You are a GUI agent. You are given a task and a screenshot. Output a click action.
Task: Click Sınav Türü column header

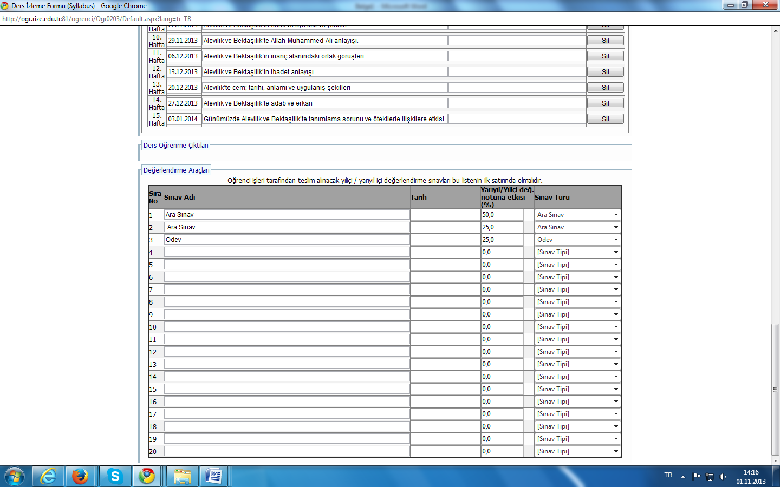coord(552,198)
